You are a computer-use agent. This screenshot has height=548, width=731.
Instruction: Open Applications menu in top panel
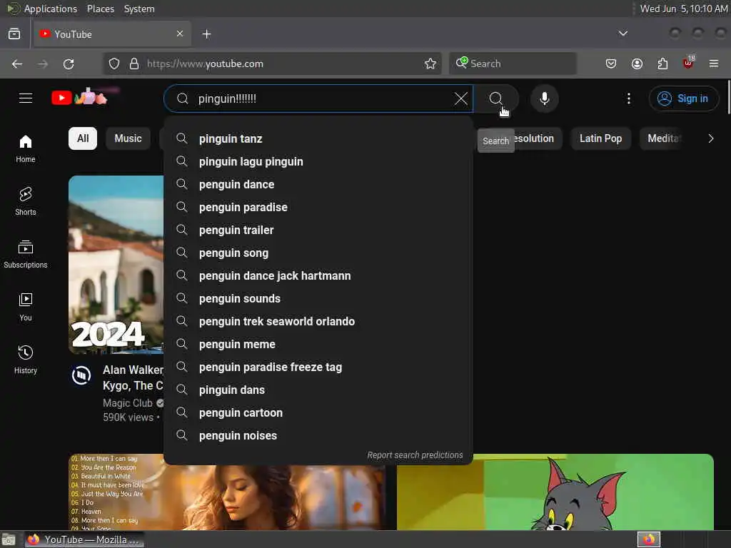point(51,9)
